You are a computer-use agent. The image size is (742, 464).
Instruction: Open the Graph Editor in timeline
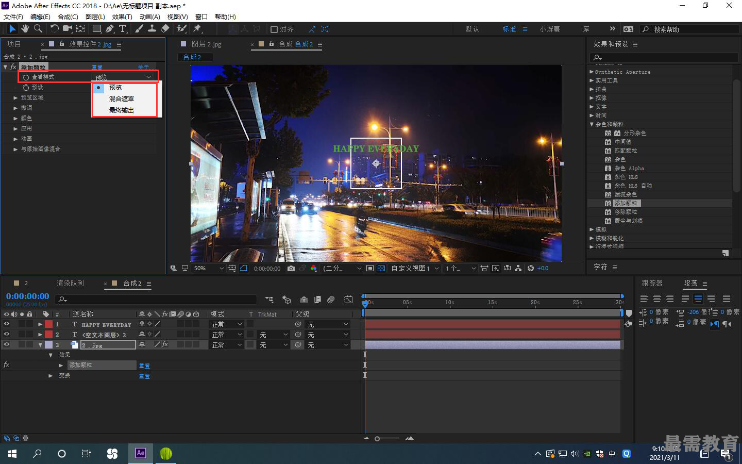pyautogui.click(x=348, y=300)
